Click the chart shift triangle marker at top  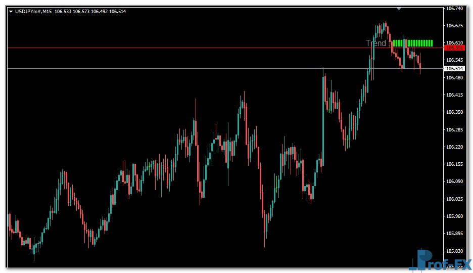pos(399,9)
